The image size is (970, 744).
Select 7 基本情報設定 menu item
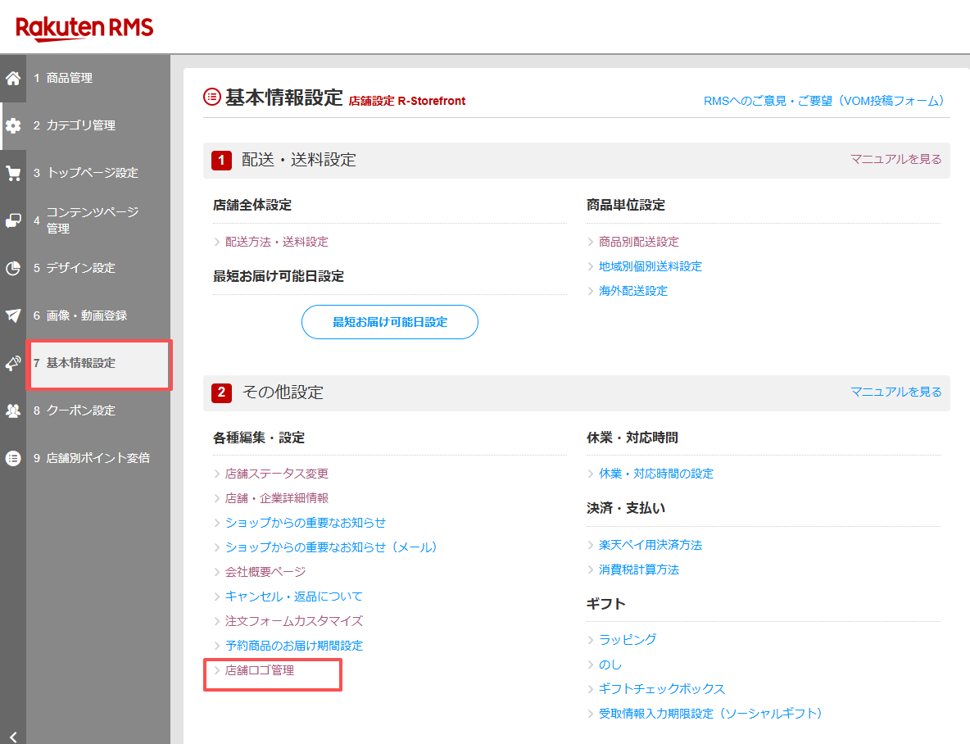pos(99,363)
